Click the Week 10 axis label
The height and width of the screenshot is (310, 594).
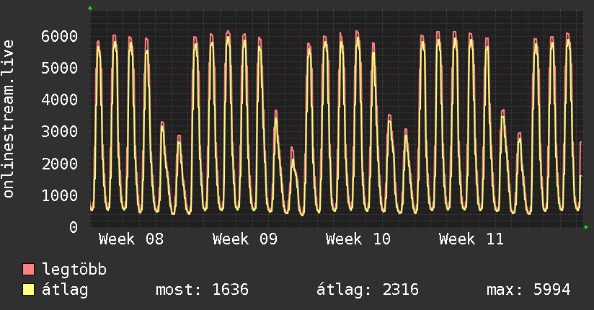tap(358, 239)
